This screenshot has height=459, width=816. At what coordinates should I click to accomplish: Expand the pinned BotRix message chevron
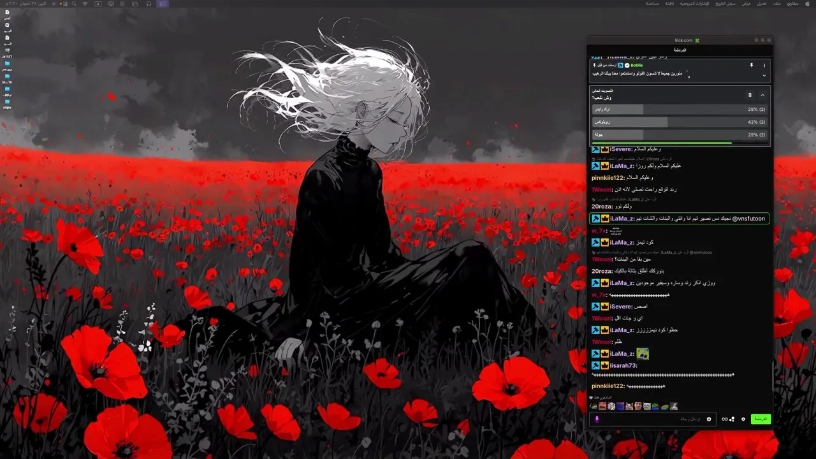point(764,75)
